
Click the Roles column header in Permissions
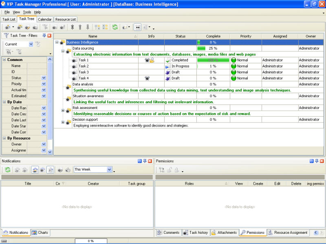pos(192,184)
